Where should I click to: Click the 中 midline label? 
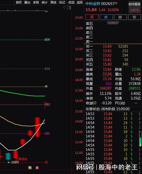point(46,86)
